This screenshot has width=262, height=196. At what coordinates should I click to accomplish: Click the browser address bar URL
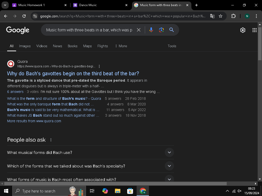[x=123, y=16]
